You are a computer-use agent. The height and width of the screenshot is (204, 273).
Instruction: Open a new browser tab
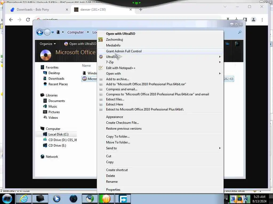[141, 10]
